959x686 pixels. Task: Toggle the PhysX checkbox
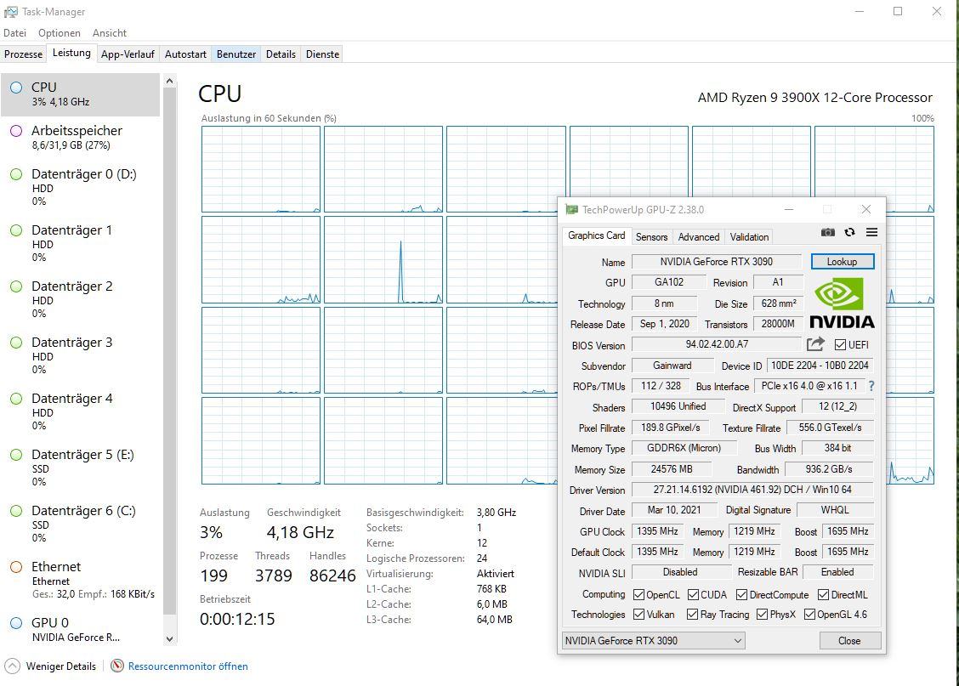762,614
